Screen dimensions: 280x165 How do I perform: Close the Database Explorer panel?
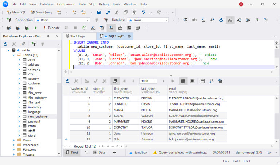click(x=57, y=36)
